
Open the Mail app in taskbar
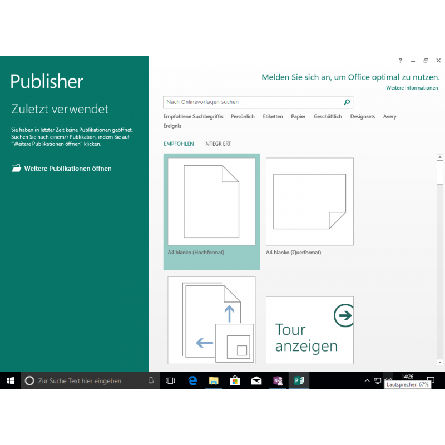pyautogui.click(x=256, y=381)
